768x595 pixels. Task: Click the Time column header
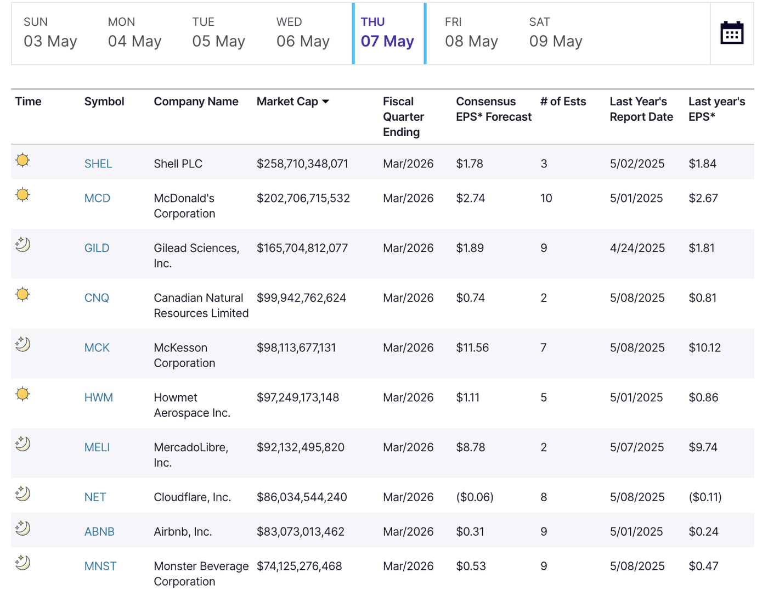point(29,102)
